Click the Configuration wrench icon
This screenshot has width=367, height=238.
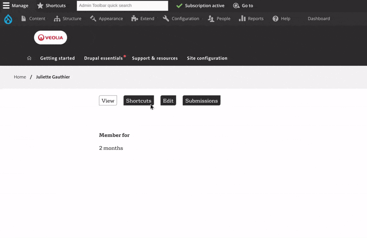pyautogui.click(x=166, y=18)
